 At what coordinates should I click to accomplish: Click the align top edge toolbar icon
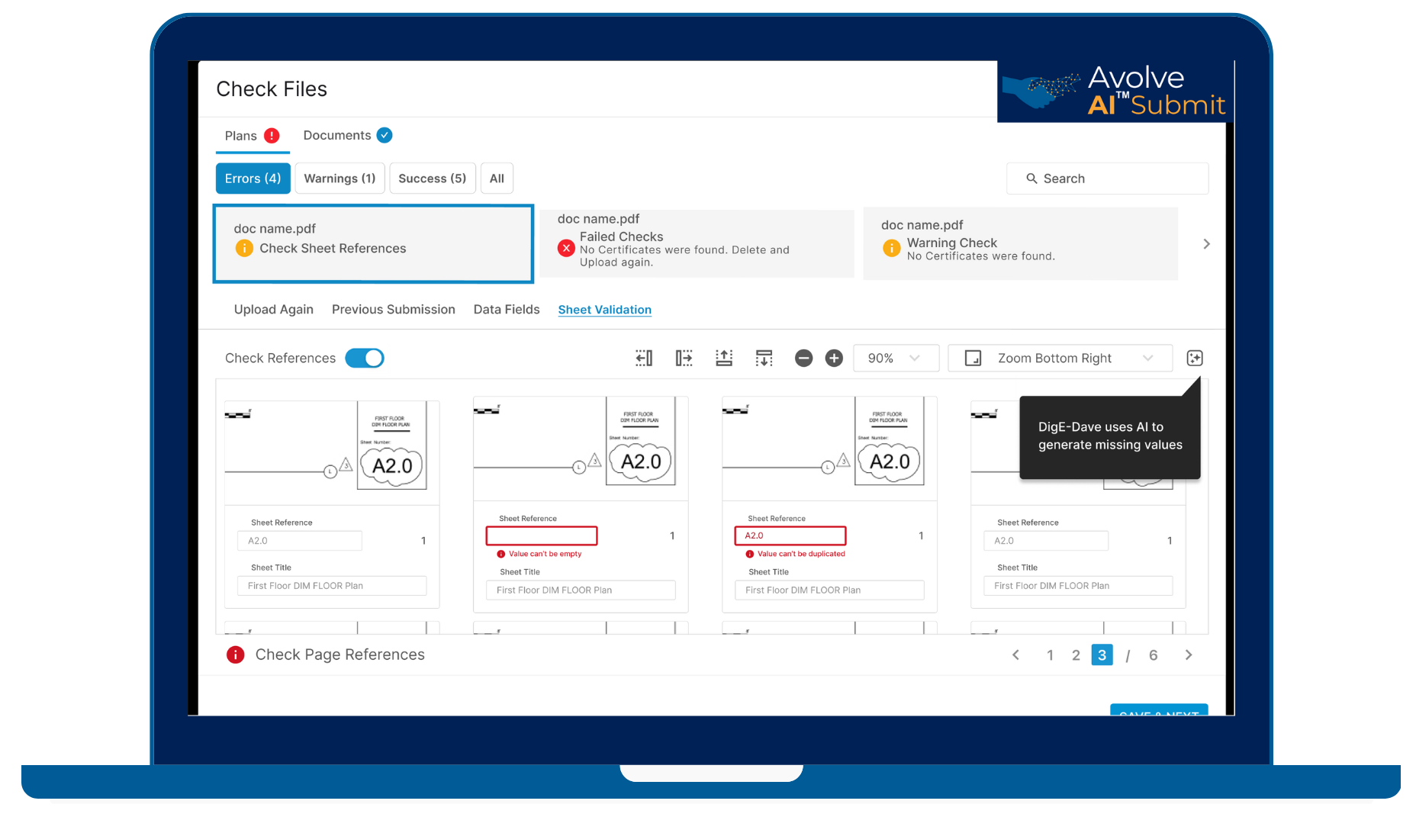(724, 359)
